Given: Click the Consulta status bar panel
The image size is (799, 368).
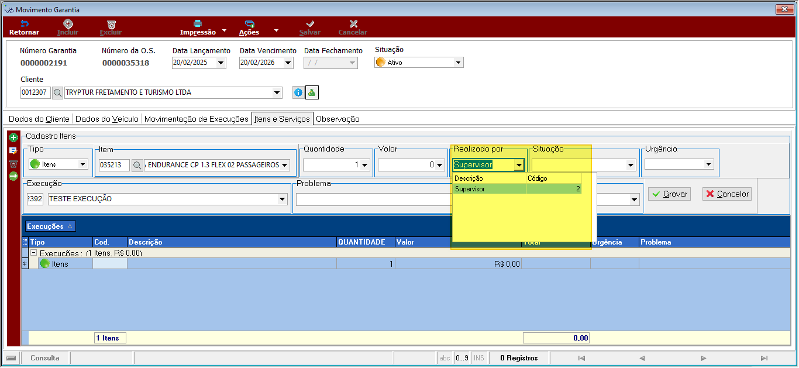Looking at the screenshot, I should (x=45, y=357).
